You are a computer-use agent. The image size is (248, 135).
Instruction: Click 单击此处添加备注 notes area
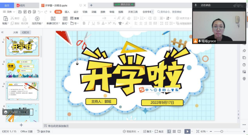pos(58,126)
